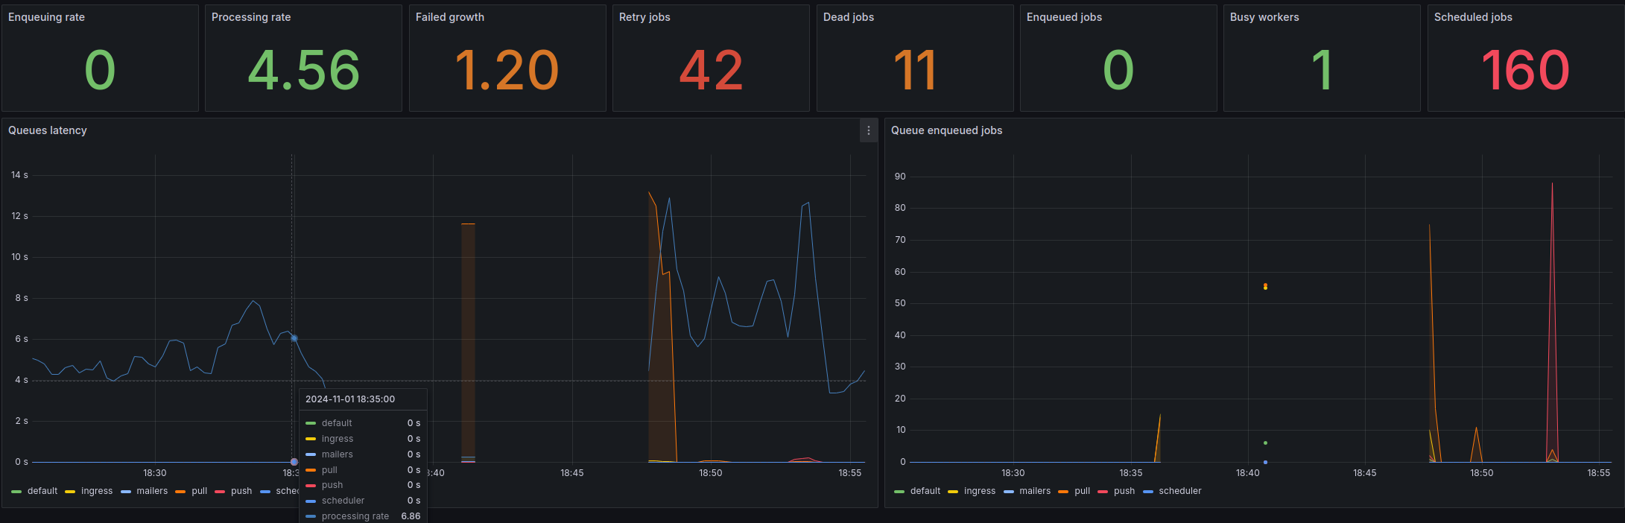
Task: Expand the Queues latency panel title menu
Action: pyautogui.click(x=48, y=130)
